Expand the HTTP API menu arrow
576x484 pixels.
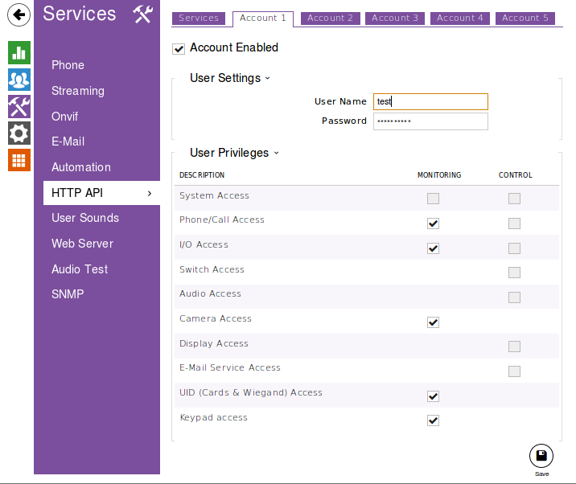pos(150,193)
